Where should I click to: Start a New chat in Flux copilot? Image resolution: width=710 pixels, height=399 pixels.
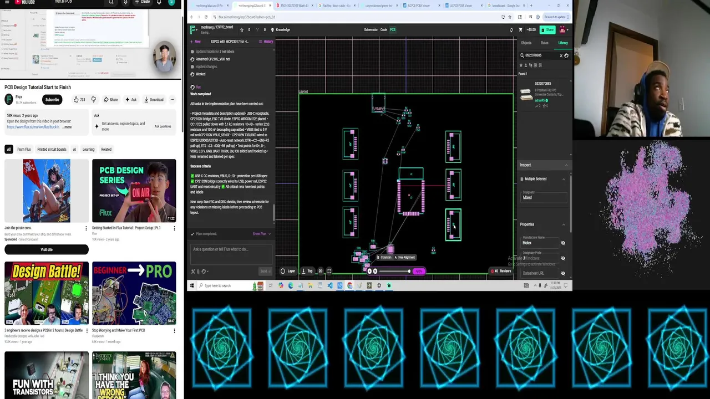pos(195,42)
